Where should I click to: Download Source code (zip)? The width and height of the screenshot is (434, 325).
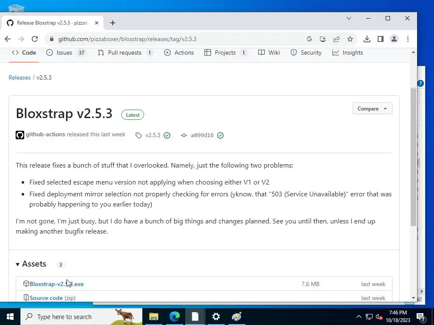(x=53, y=298)
